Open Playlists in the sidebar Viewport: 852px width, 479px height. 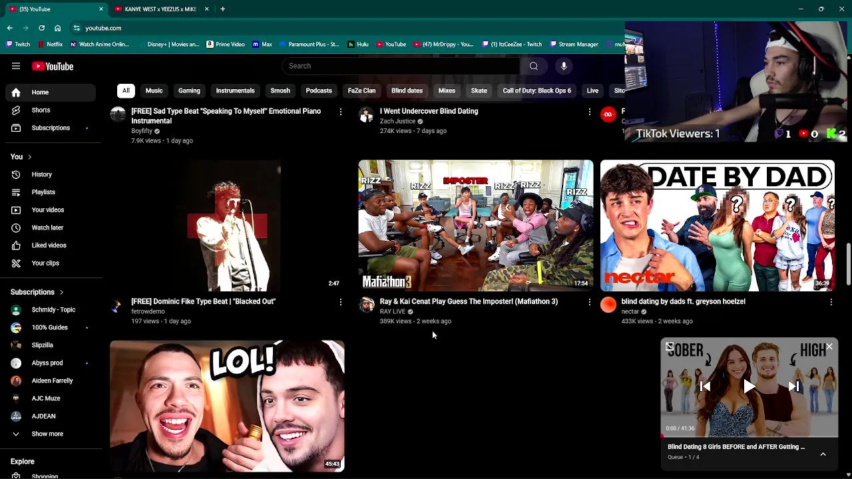[51, 192]
